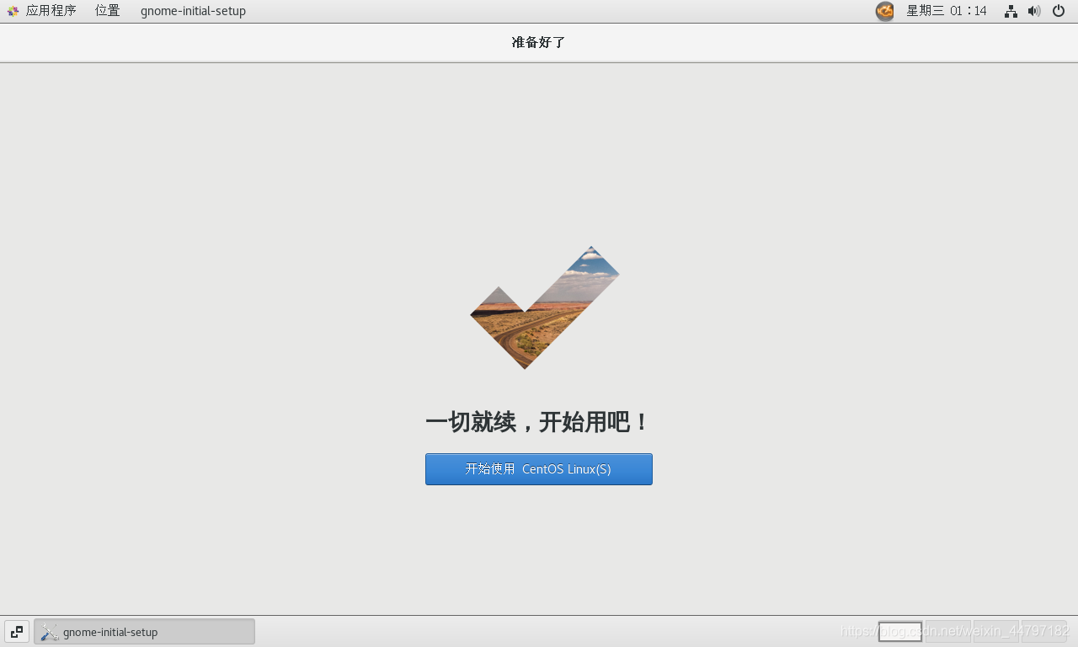Screen dimensions: 1078x647
Task: Click the show desktop button in bottom panel
Action: coord(17,632)
